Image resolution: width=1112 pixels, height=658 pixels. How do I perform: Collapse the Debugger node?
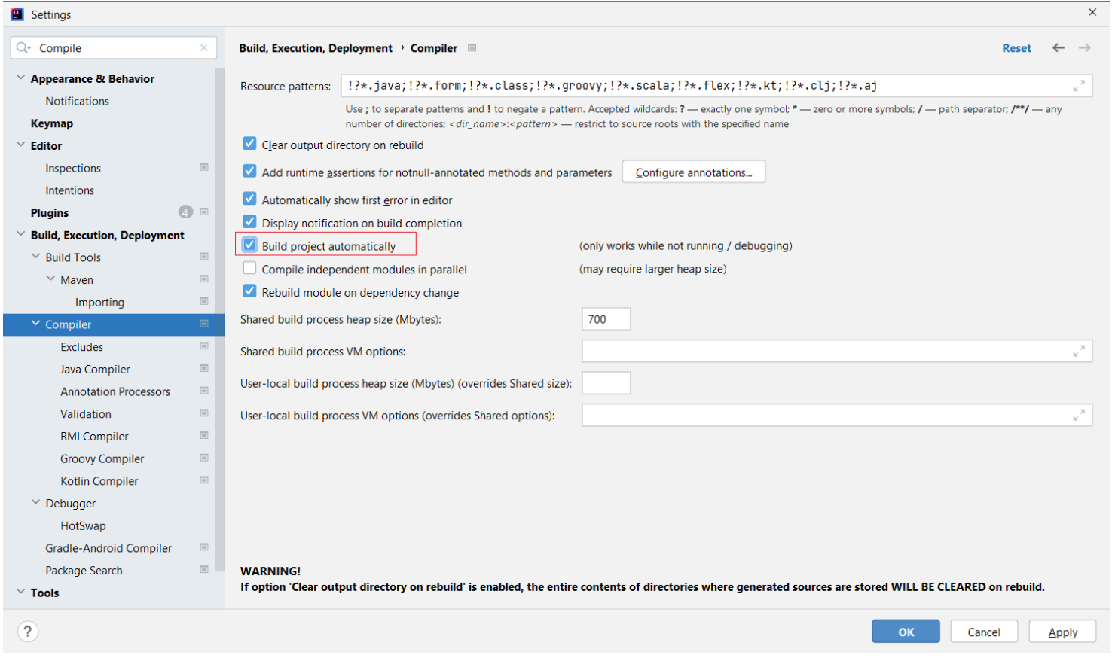point(35,502)
